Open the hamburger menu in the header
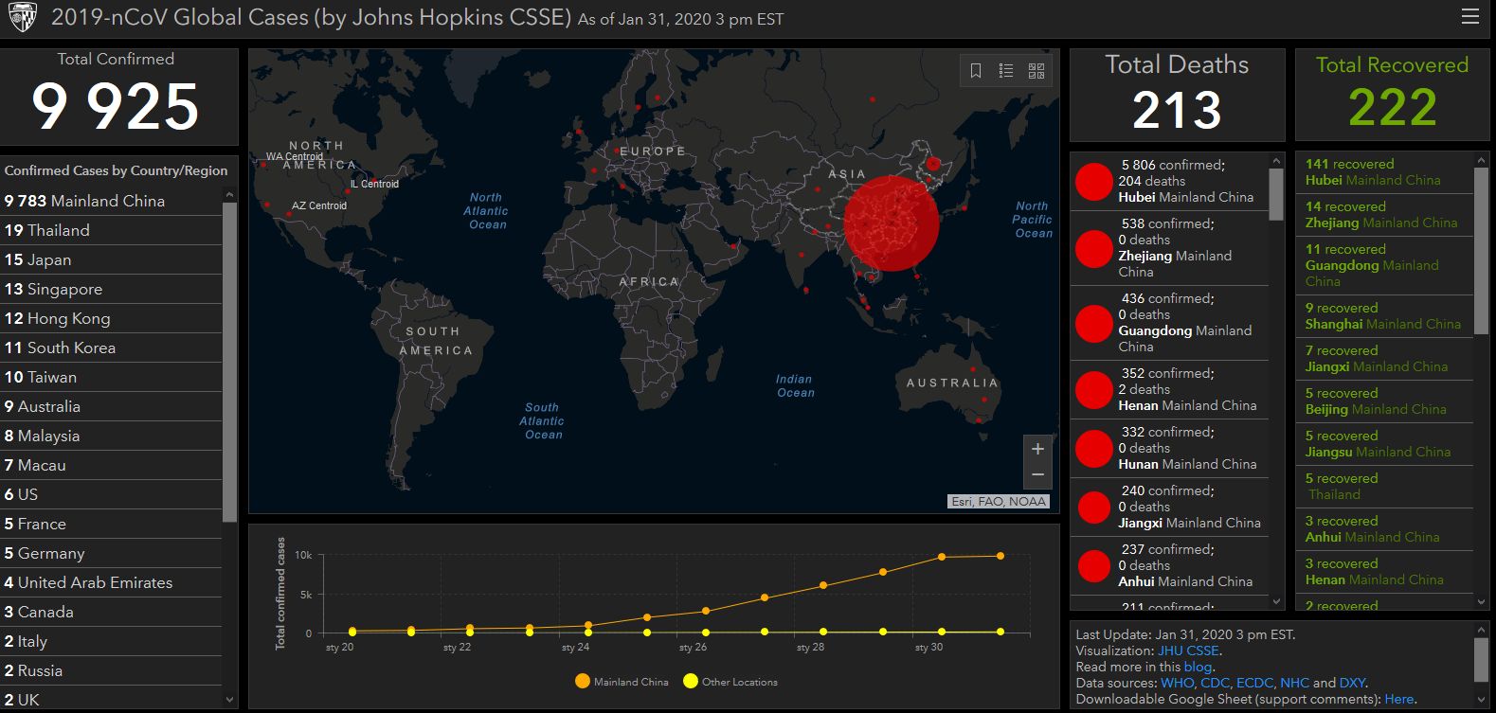 pyautogui.click(x=1469, y=16)
